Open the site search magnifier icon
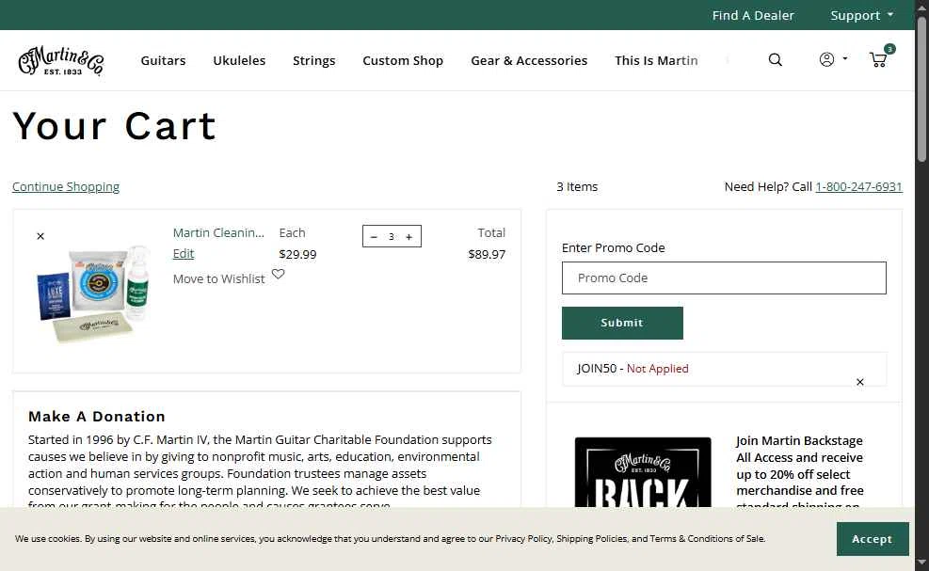This screenshot has width=929, height=571. coord(775,60)
